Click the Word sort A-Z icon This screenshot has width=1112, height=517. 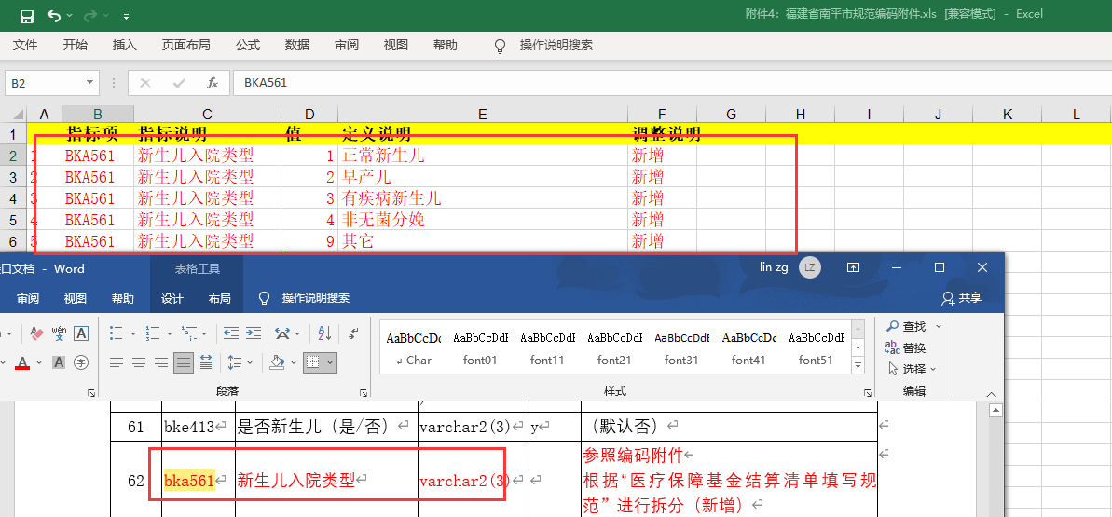[324, 333]
